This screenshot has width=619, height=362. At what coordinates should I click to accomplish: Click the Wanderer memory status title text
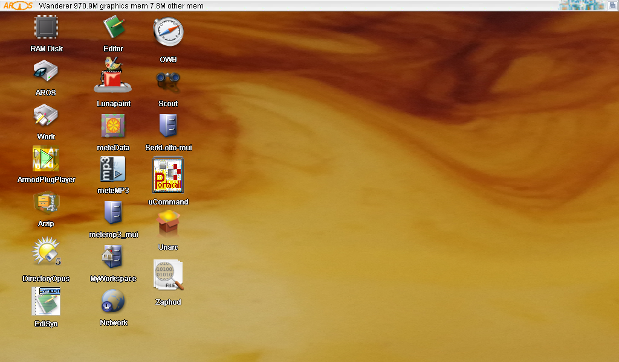(121, 6)
